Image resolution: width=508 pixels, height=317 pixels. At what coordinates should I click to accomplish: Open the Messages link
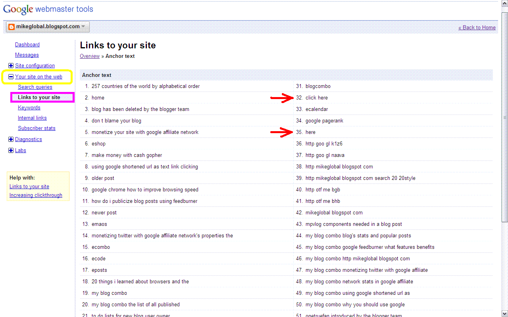coord(27,55)
